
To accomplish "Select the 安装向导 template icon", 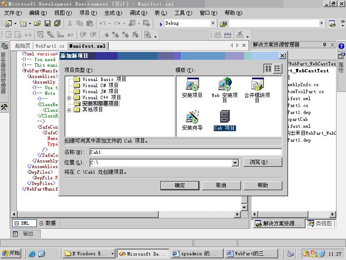I will [192, 120].
